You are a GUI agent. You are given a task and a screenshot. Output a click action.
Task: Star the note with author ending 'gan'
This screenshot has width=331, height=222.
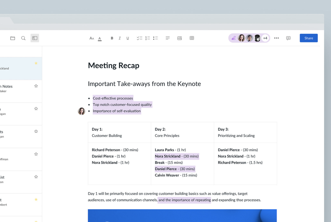pyautogui.click(x=36, y=131)
